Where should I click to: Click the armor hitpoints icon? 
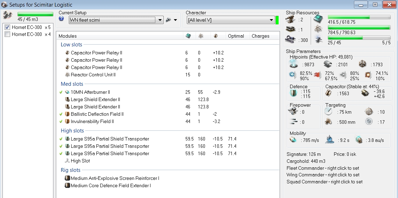coord(327,64)
